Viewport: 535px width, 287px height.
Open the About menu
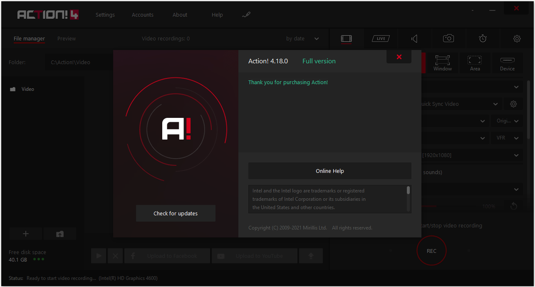180,15
